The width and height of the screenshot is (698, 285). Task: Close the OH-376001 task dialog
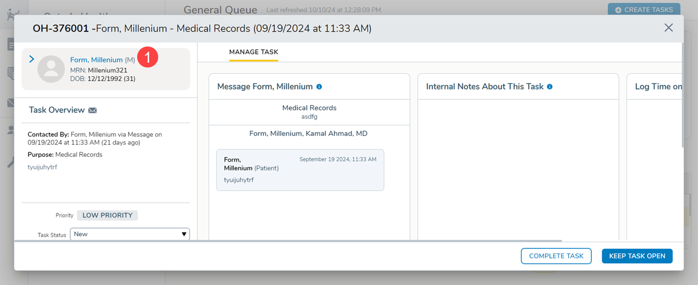pyautogui.click(x=668, y=28)
